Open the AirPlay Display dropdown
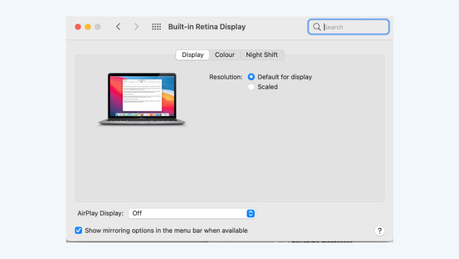Viewport: 459px width, 259px height. 192,213
